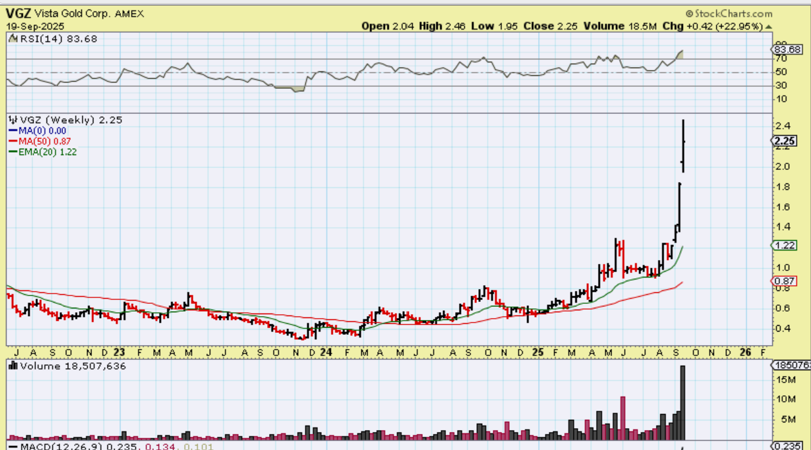Click the VGZ ticker symbol in header

coord(18,14)
